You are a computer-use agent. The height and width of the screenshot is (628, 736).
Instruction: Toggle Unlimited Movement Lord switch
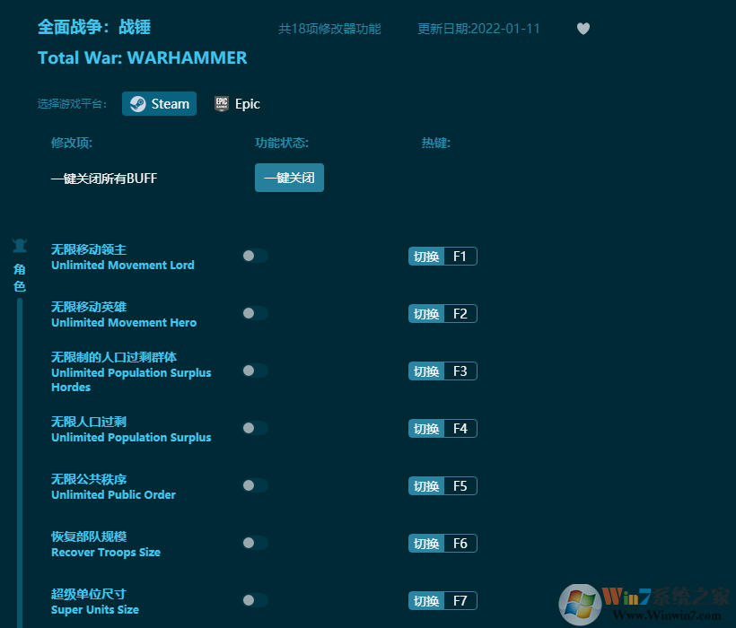click(x=255, y=256)
